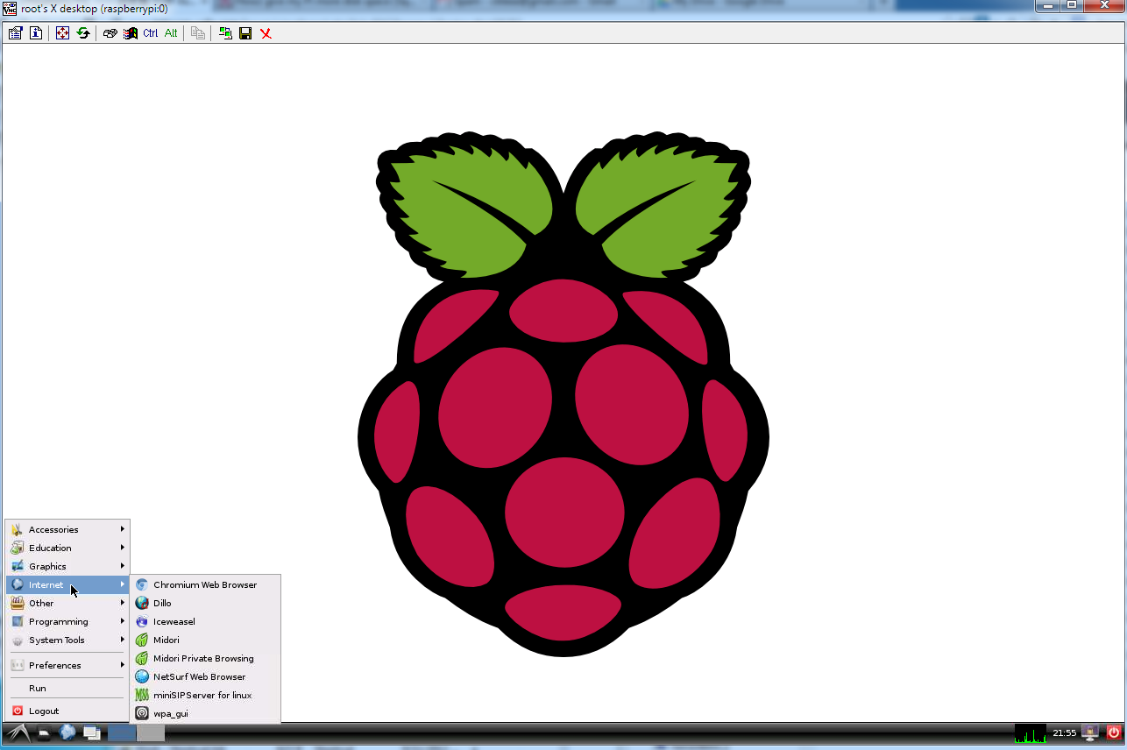
Task: Send Ctrl-Esc with the Windows flag icon
Action: (x=131, y=33)
